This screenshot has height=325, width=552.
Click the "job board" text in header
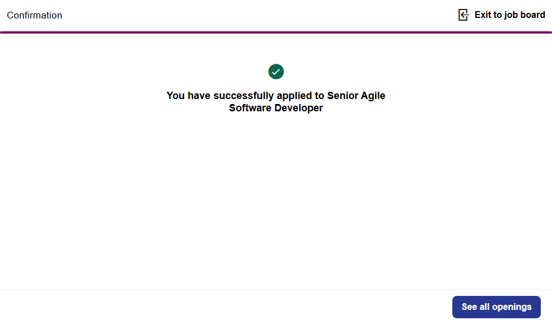pyautogui.click(x=525, y=15)
